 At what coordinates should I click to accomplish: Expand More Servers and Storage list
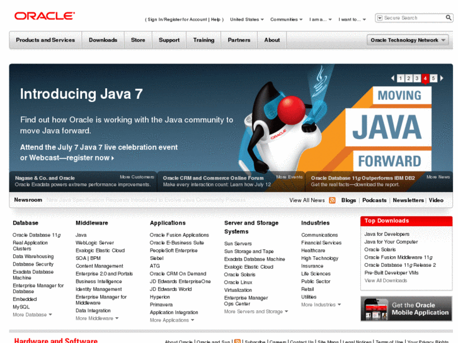pos(256,312)
